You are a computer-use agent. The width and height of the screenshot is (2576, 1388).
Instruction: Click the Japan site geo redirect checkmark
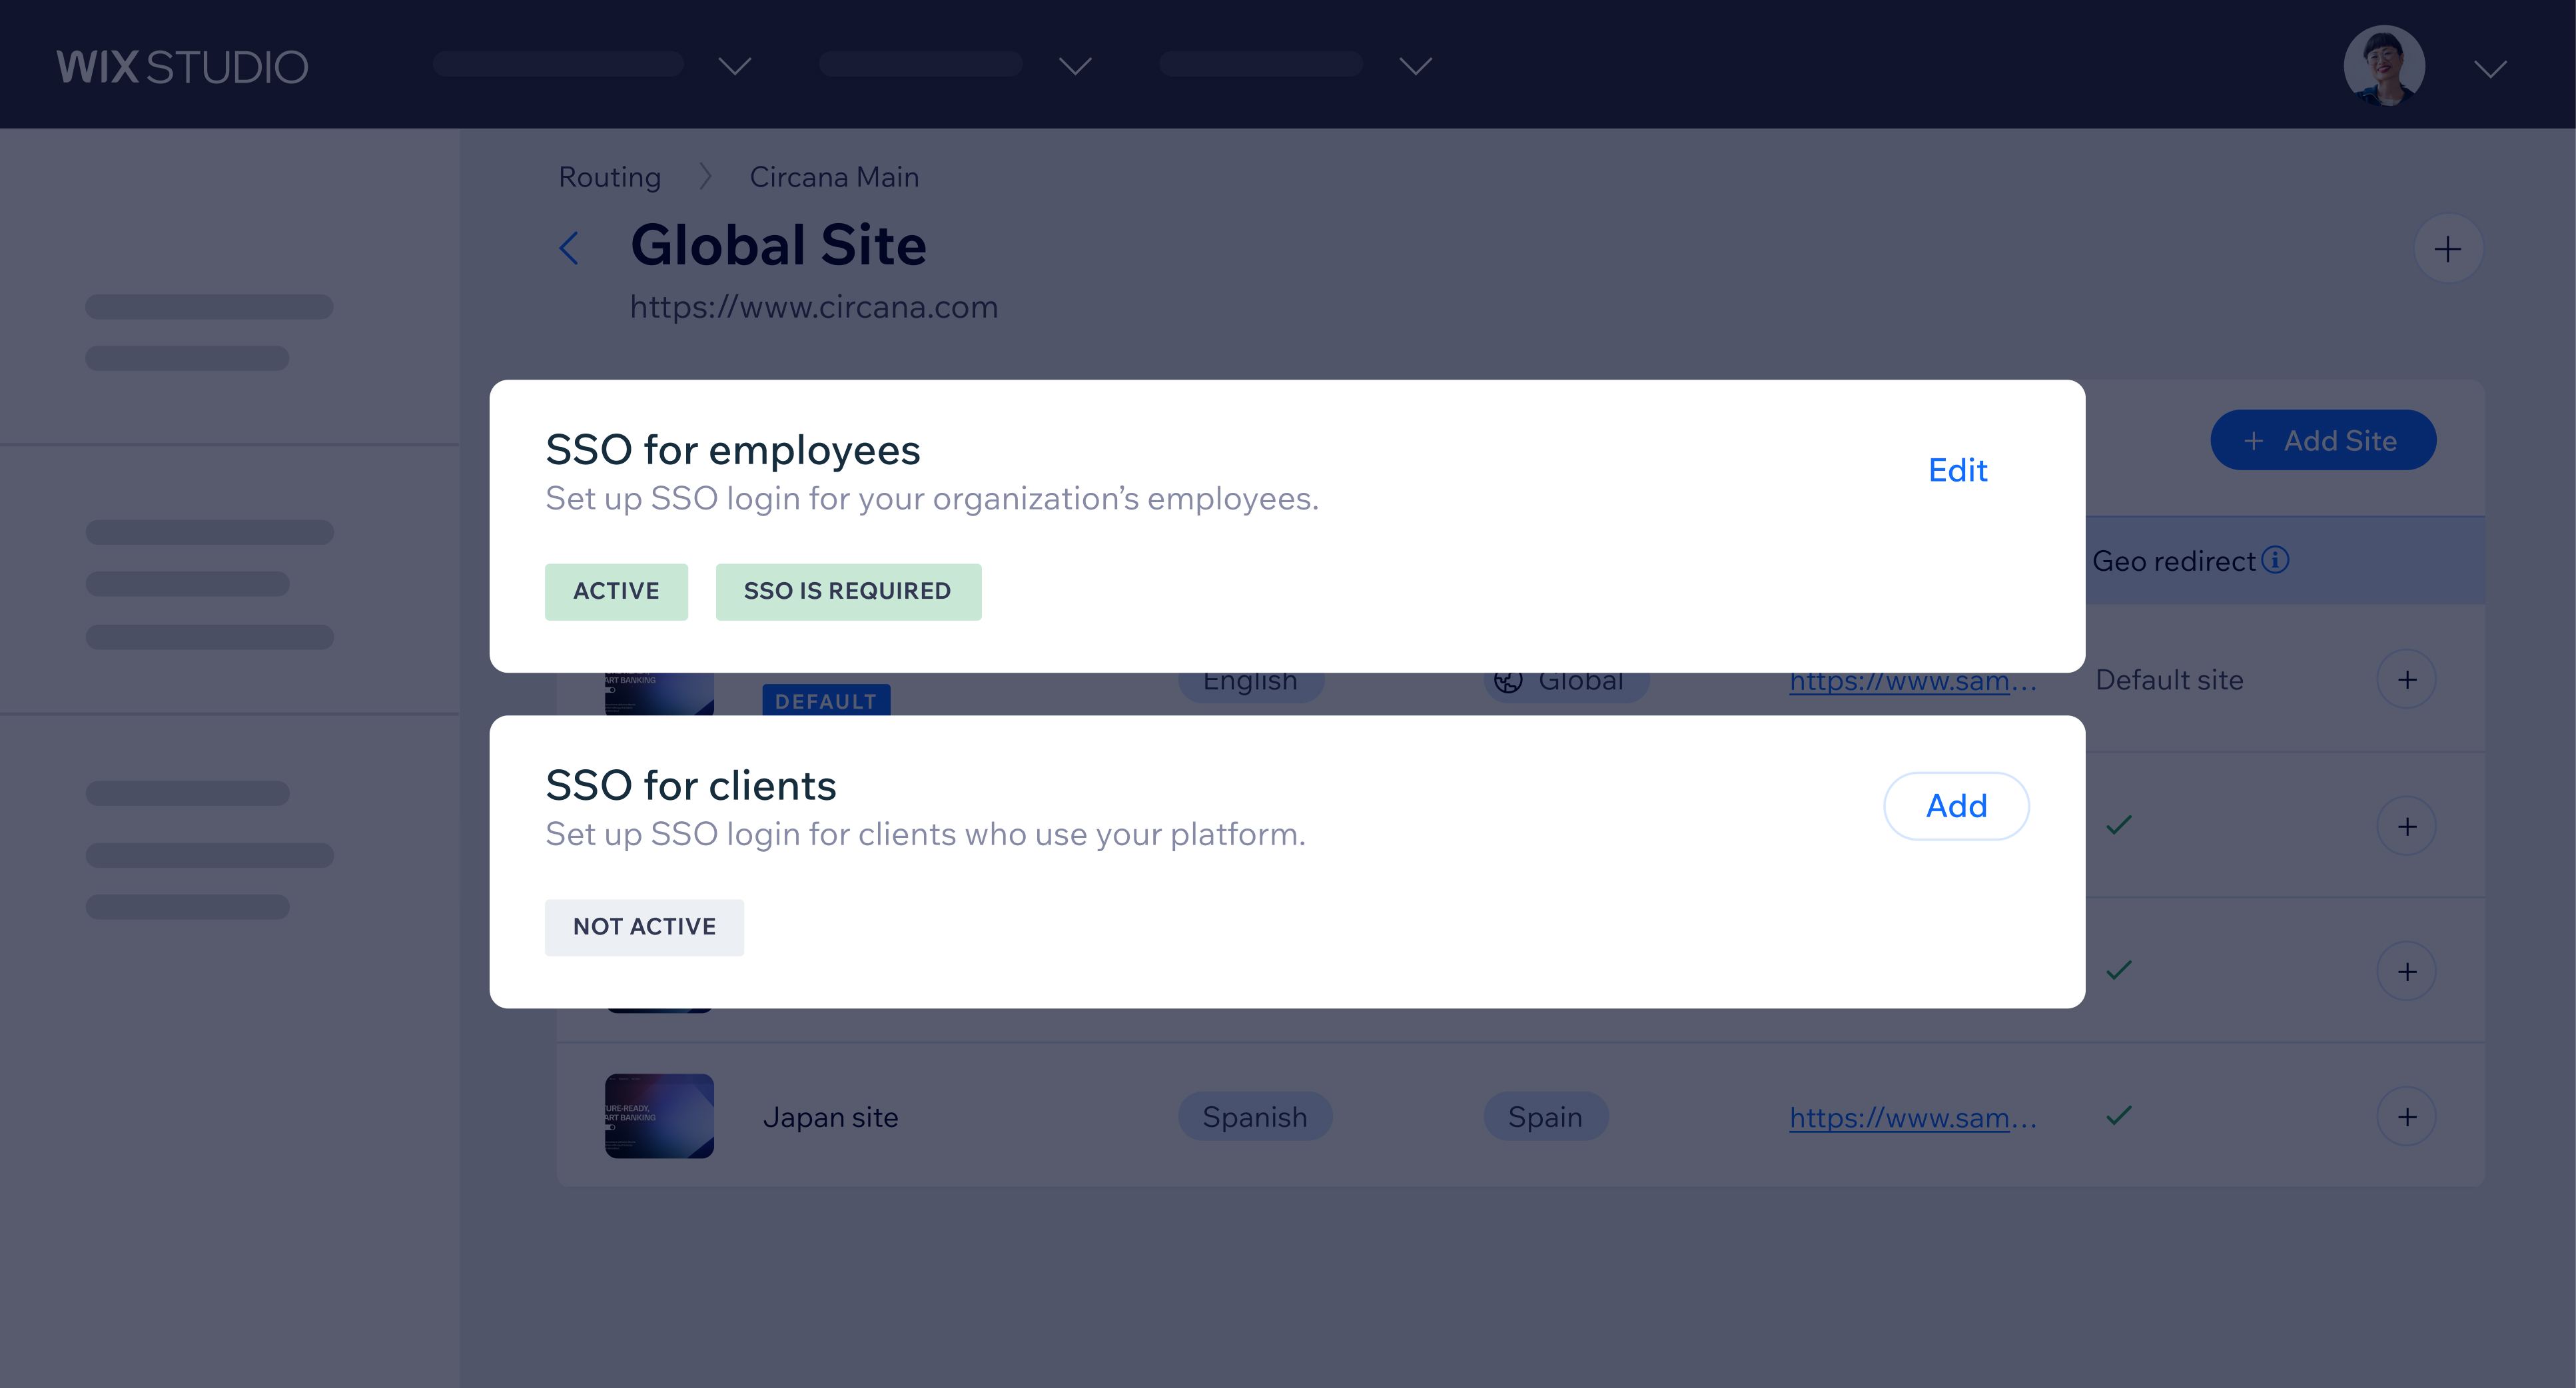[2118, 1115]
